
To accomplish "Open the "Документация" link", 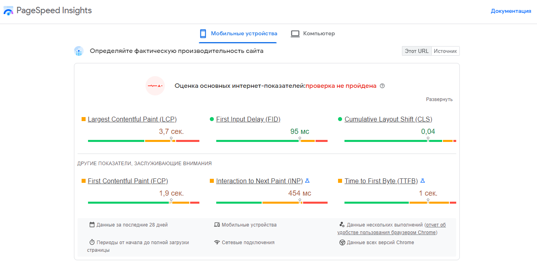I will 511,11.
